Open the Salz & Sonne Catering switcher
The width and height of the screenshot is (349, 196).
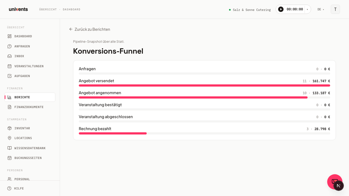pos(250,10)
